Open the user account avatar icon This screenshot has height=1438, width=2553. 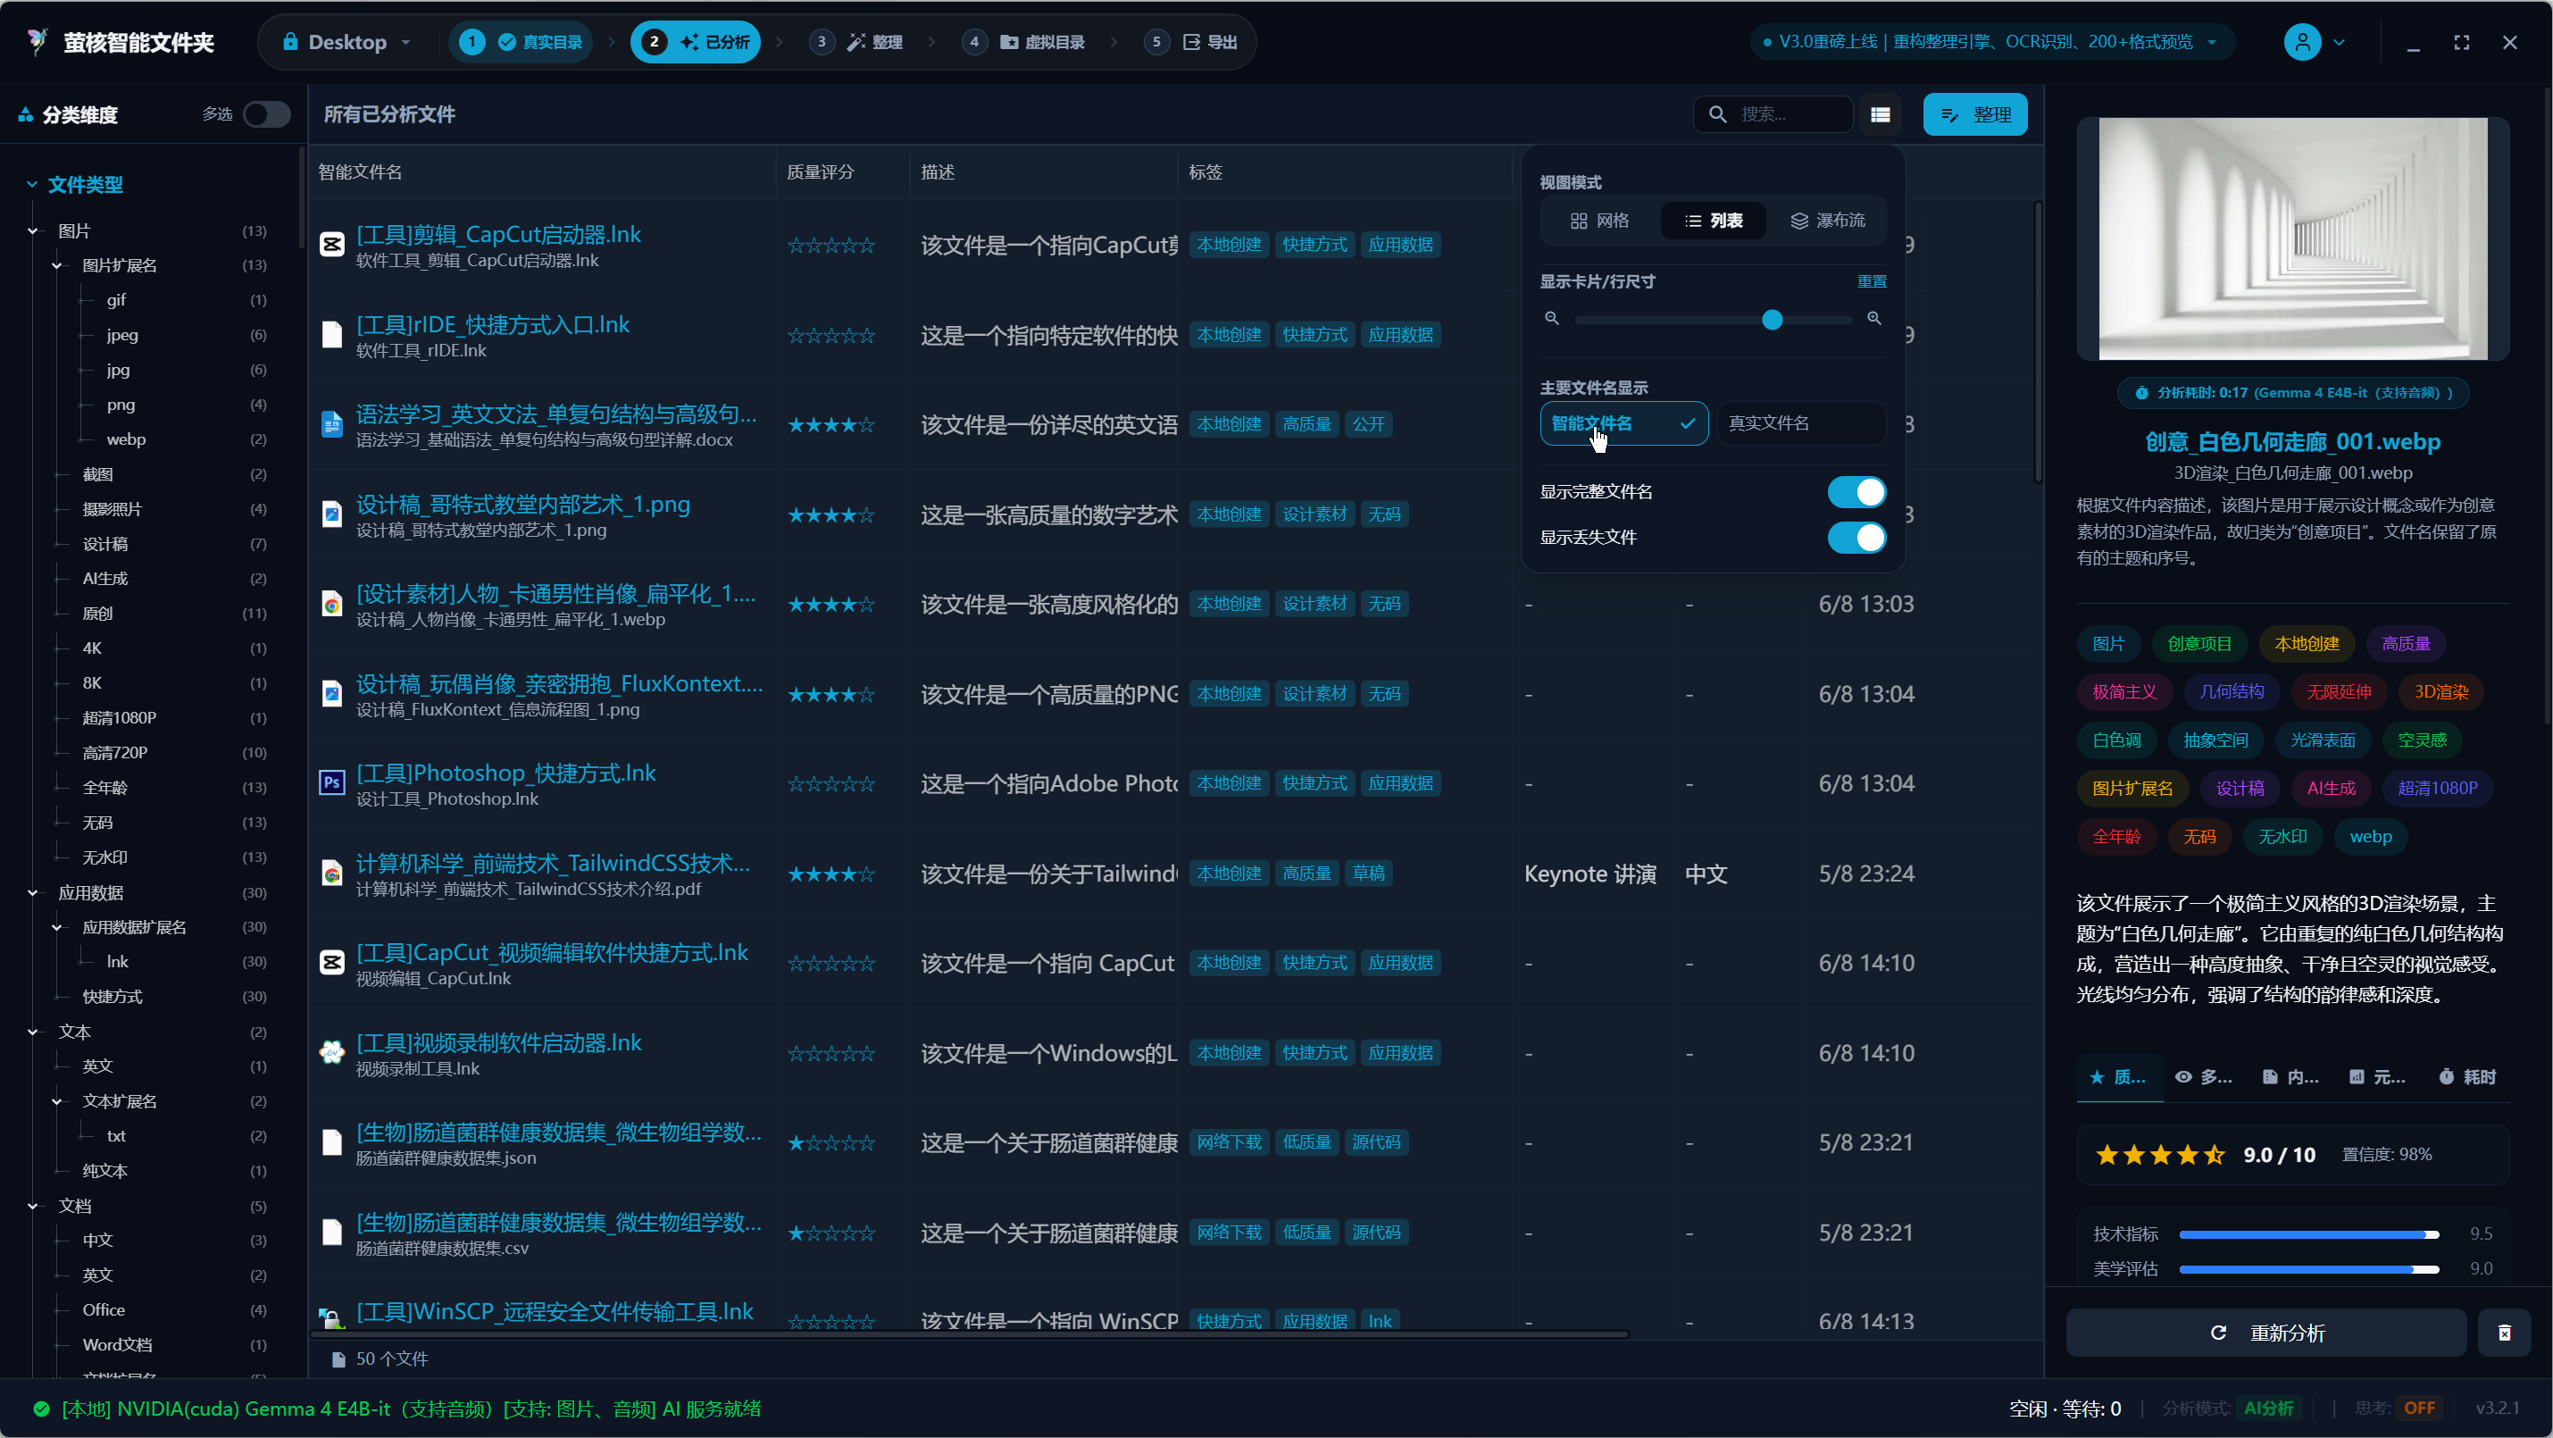click(x=2301, y=43)
